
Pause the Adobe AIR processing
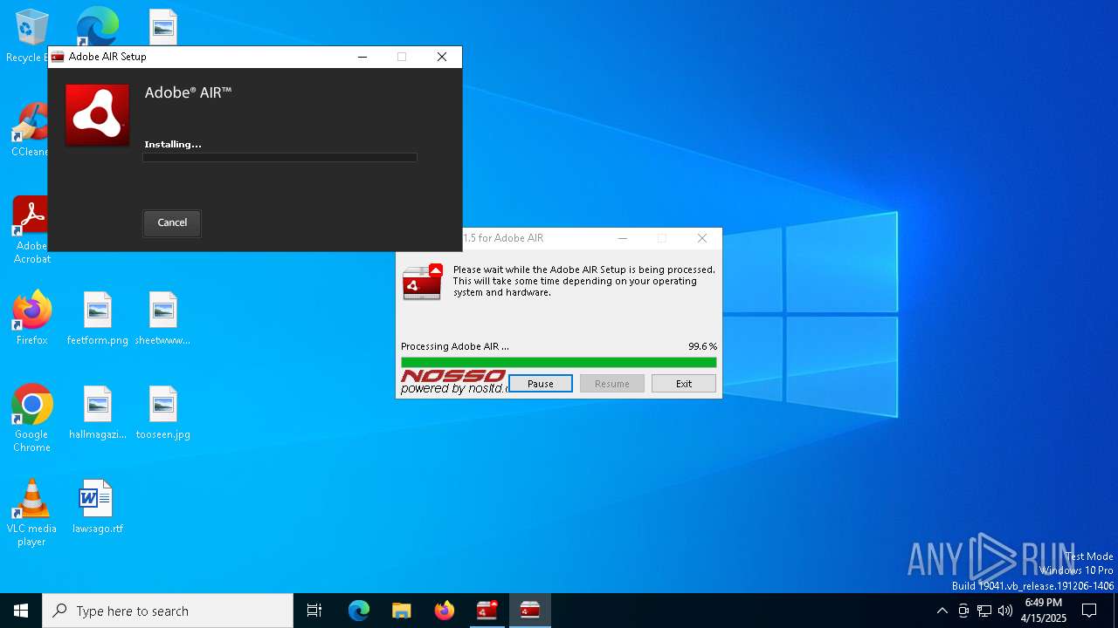pyautogui.click(x=541, y=384)
